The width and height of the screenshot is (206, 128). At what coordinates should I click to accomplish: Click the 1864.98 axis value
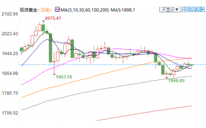(x=10, y=73)
